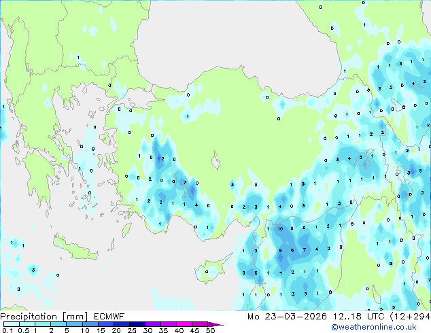Viewport: 431px width, 333px height.
Task: Click the '40' legend scale label
Action: click(x=179, y=330)
